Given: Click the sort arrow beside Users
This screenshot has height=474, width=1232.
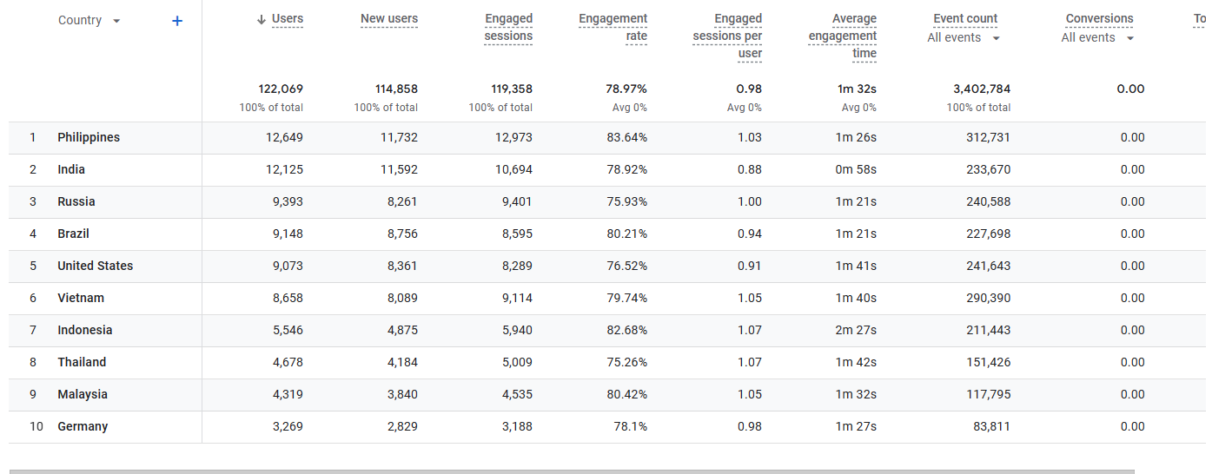Looking at the screenshot, I should (261, 19).
